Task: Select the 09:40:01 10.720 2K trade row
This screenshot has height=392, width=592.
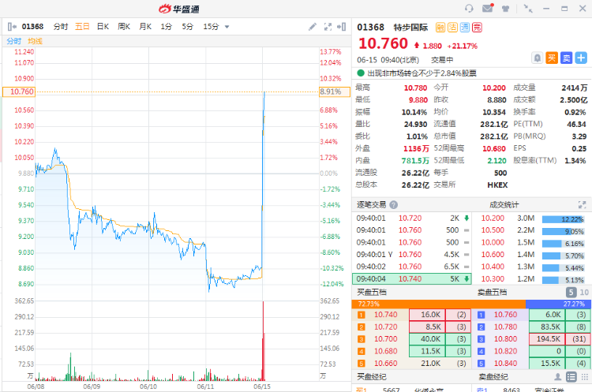Action: (412, 218)
